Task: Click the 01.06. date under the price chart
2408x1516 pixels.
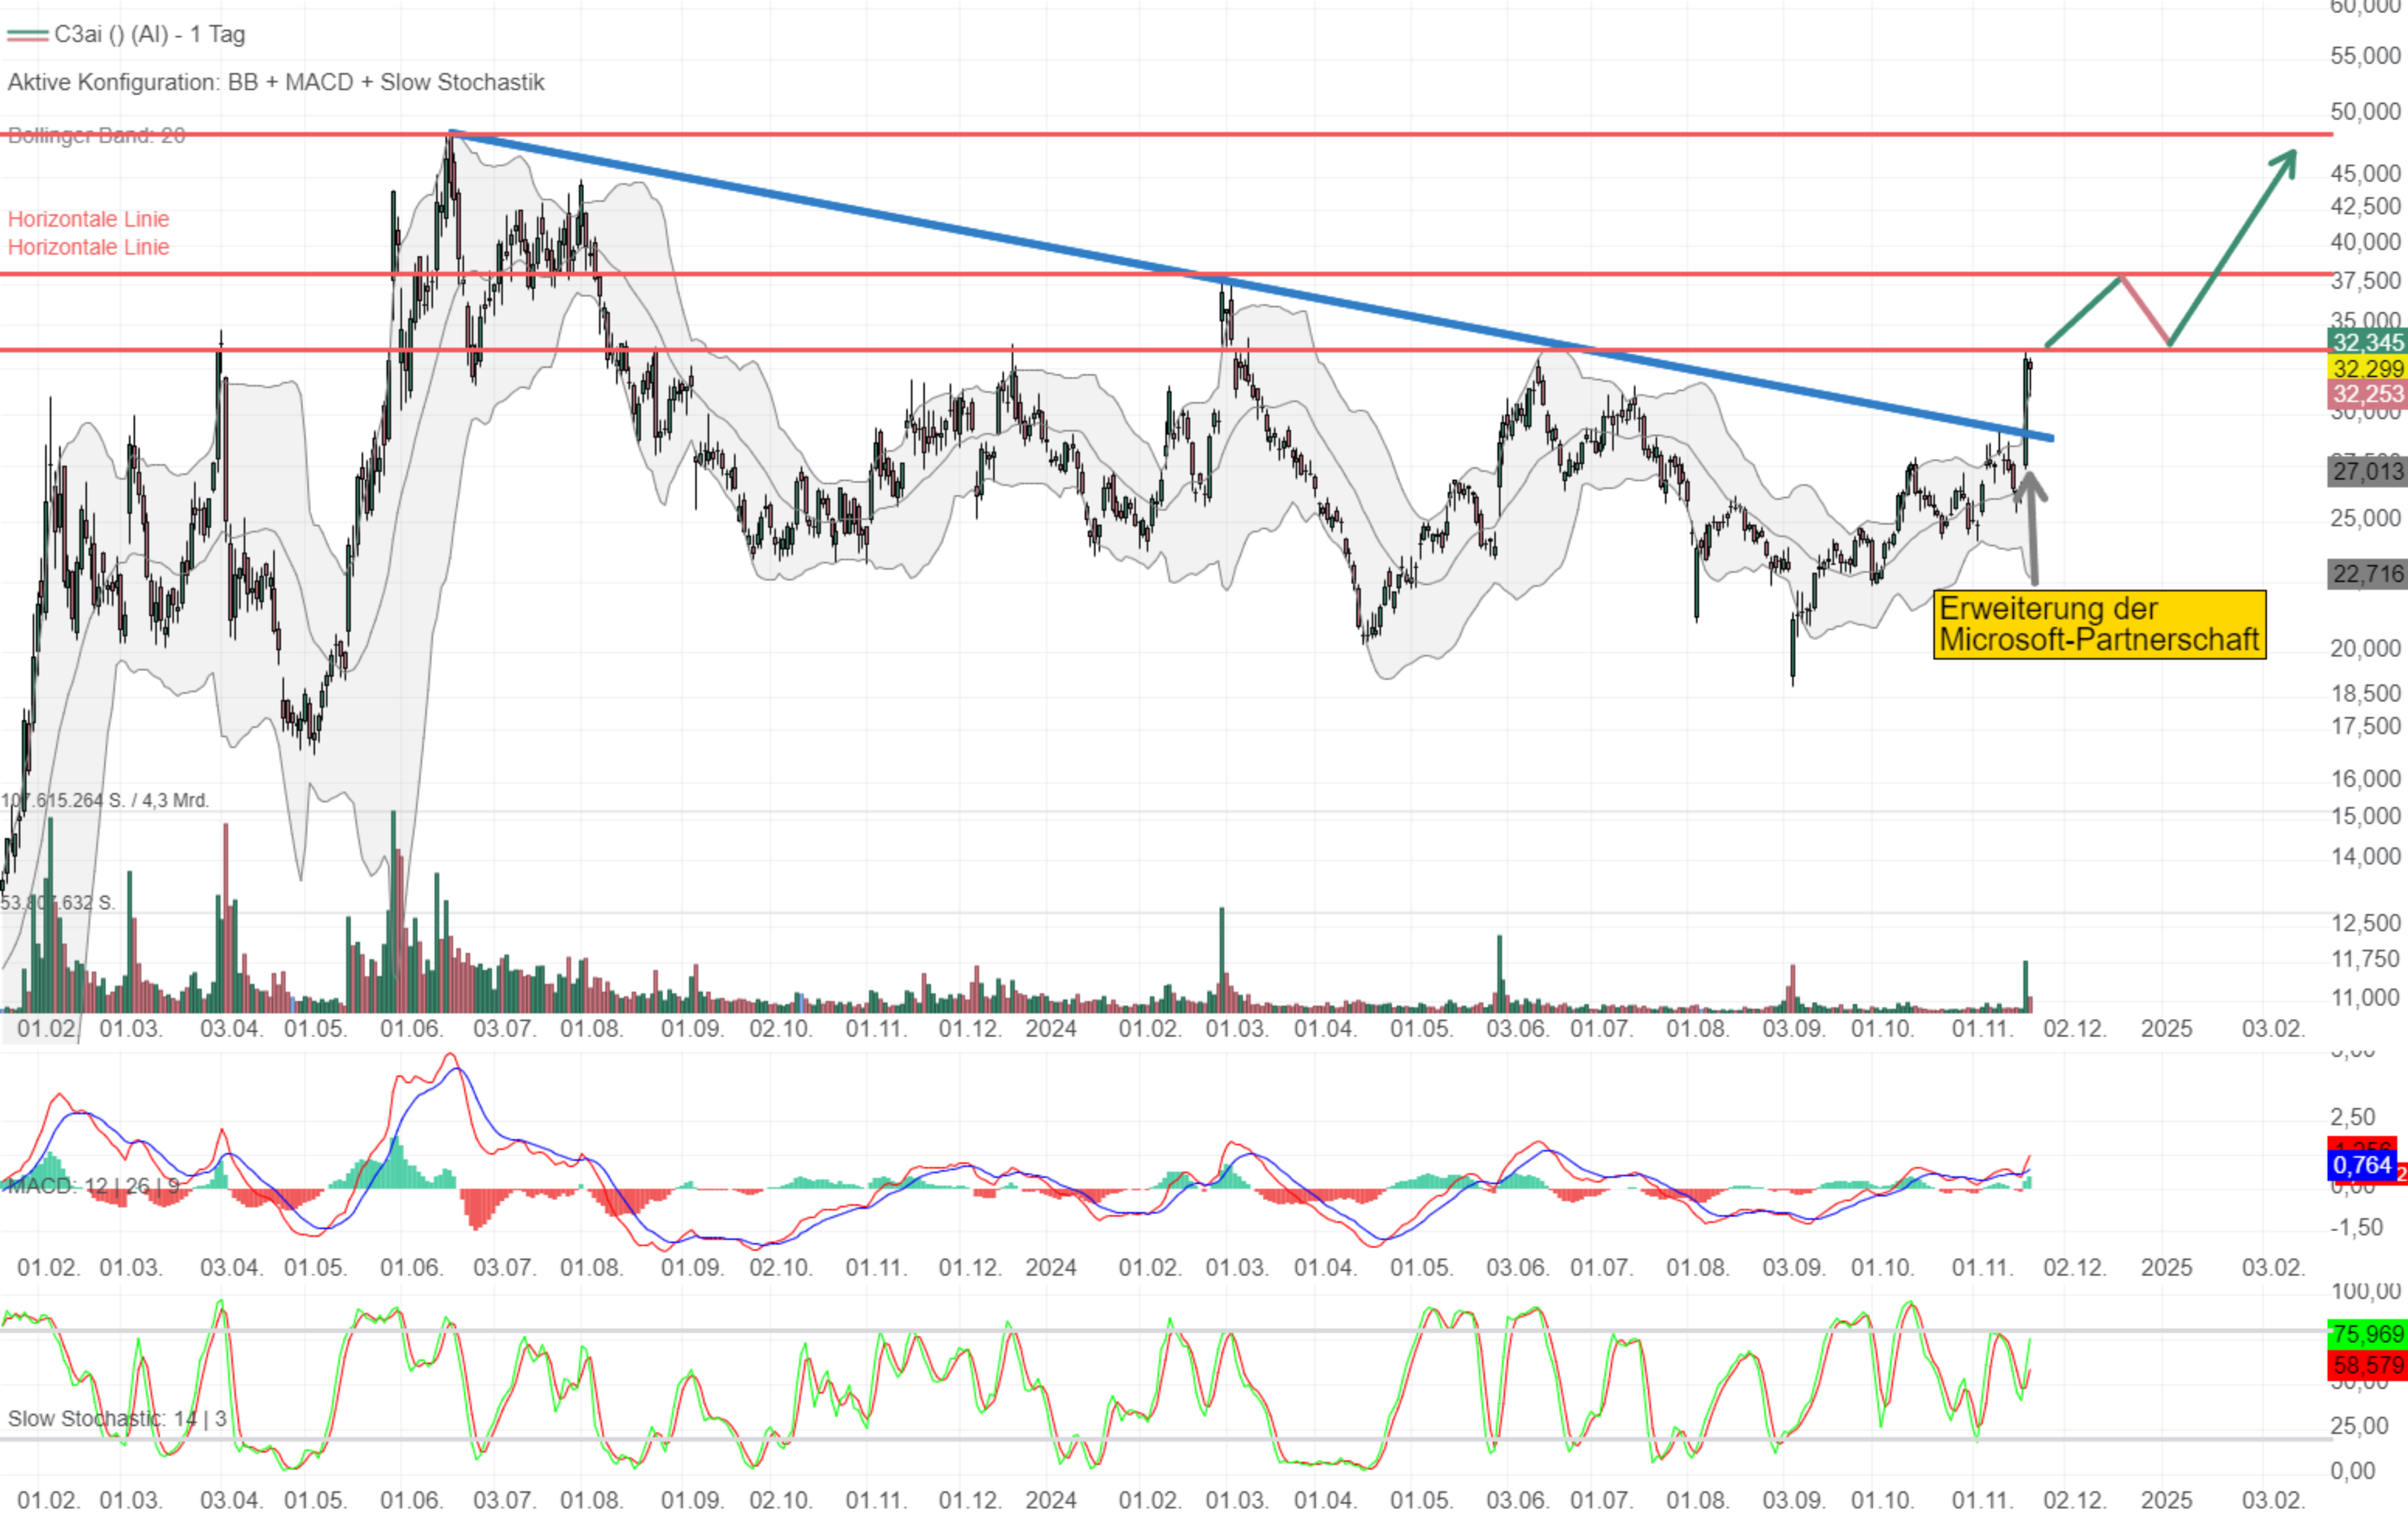Action: tap(411, 1028)
